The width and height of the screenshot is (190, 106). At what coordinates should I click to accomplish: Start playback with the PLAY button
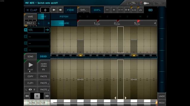coord(30,66)
